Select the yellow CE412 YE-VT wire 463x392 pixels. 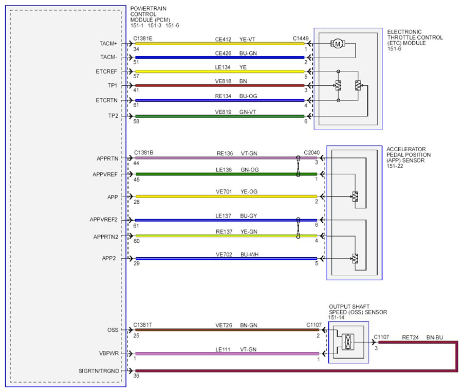pyautogui.click(x=220, y=43)
